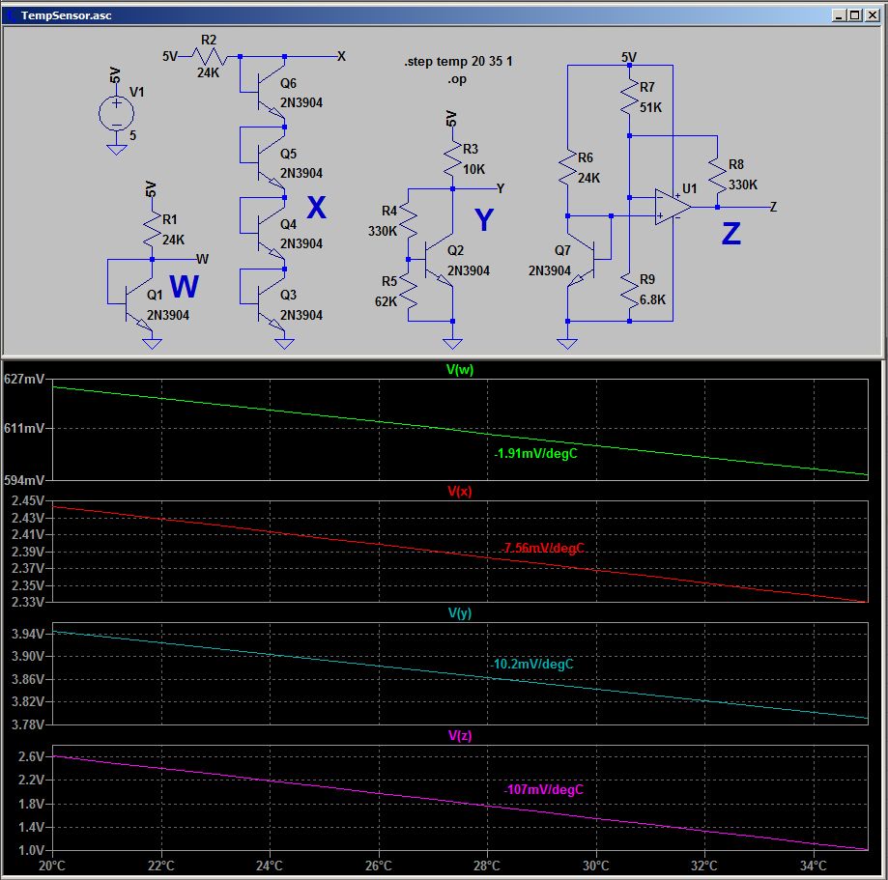Click ground symbol under V1
This screenshot has width=888, height=880.
pyautogui.click(x=116, y=150)
